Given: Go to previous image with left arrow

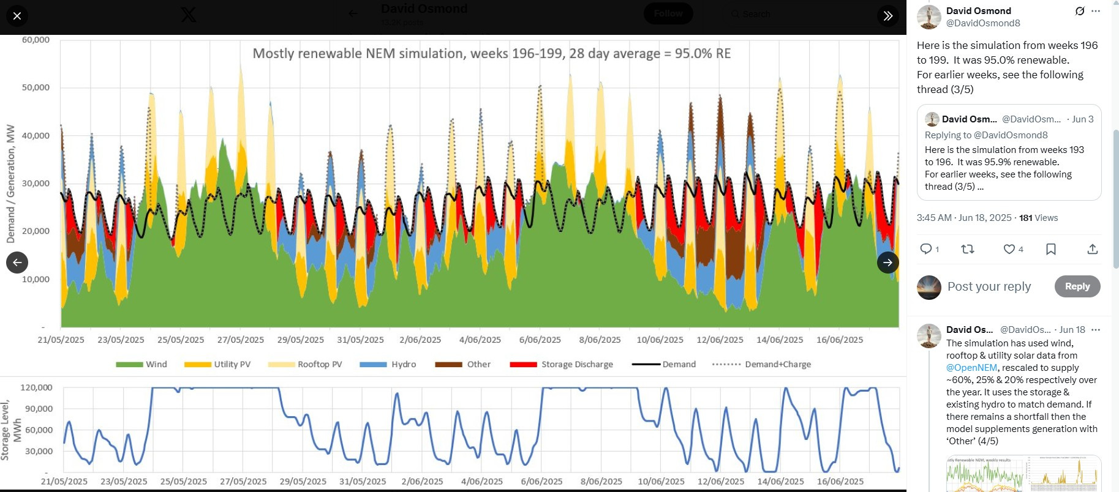Looking at the screenshot, I should coord(17,263).
